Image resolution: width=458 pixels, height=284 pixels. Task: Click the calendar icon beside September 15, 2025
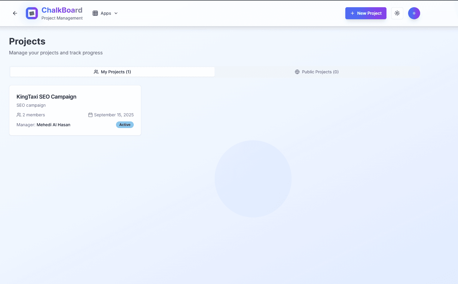click(90, 115)
